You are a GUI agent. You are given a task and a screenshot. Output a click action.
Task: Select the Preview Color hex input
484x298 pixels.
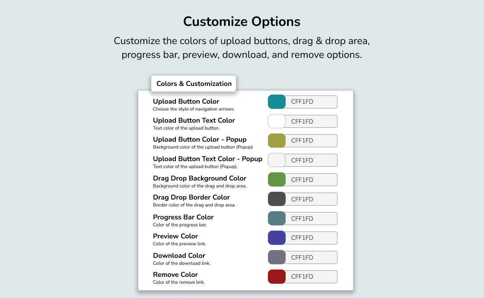point(311,238)
